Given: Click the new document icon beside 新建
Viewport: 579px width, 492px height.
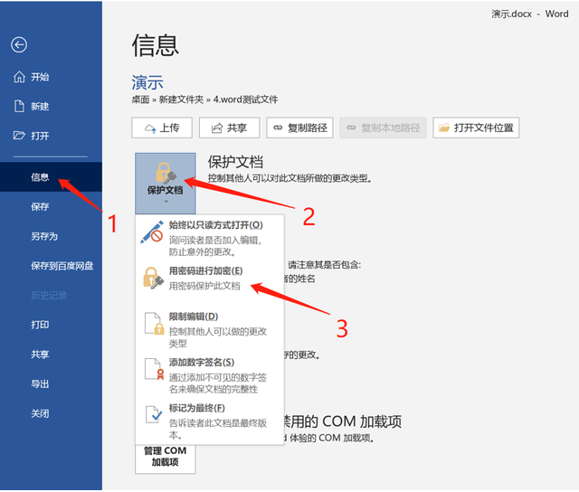Looking at the screenshot, I should [x=19, y=107].
